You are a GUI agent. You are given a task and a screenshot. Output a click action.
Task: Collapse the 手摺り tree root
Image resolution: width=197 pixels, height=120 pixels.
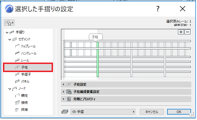coord(7,33)
